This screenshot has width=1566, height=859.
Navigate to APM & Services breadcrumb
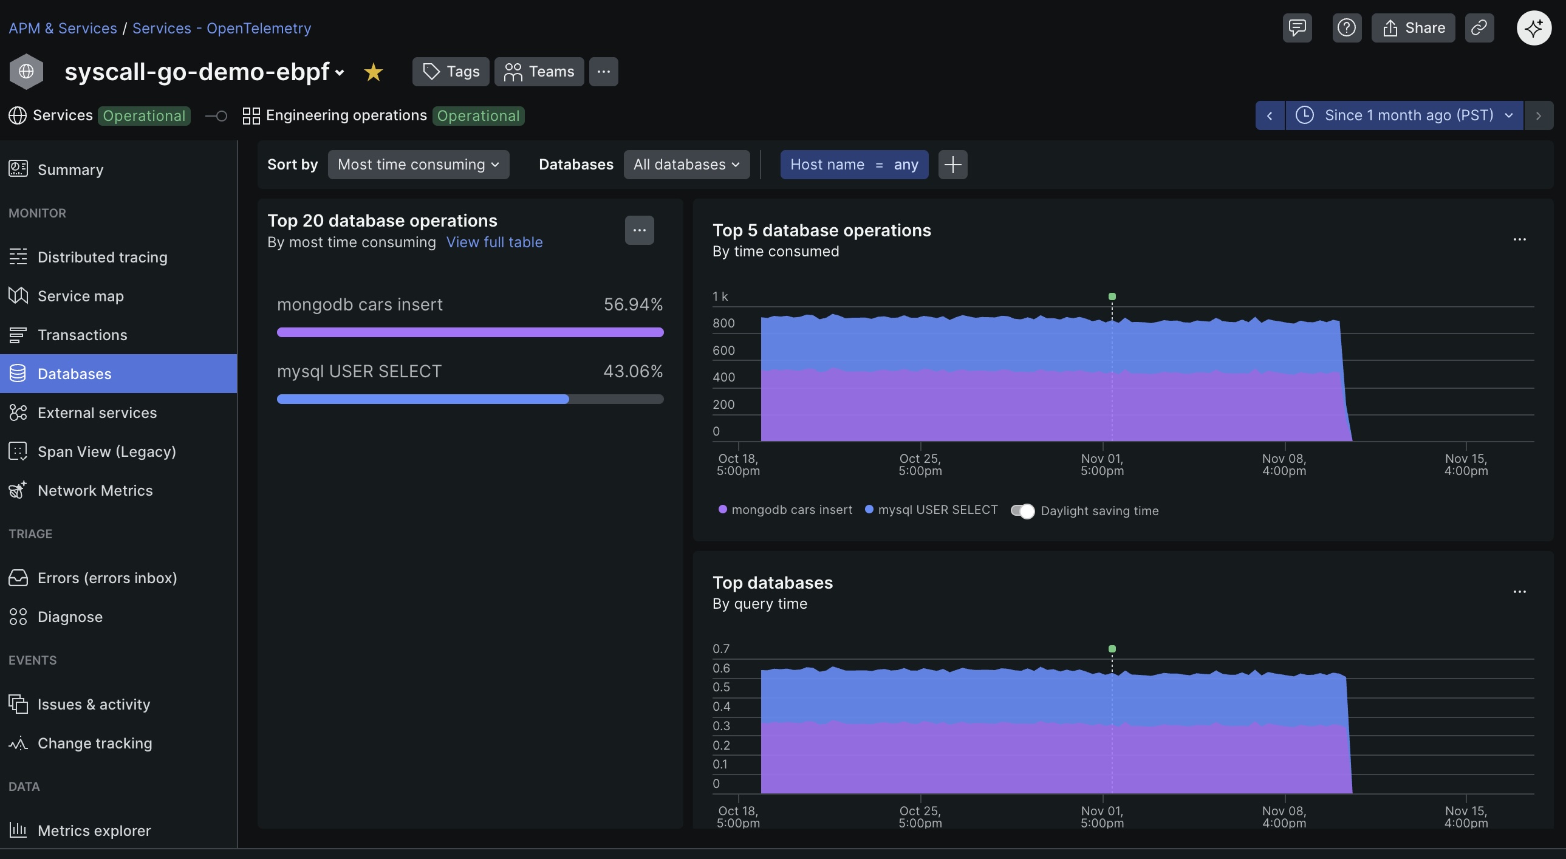click(63, 28)
